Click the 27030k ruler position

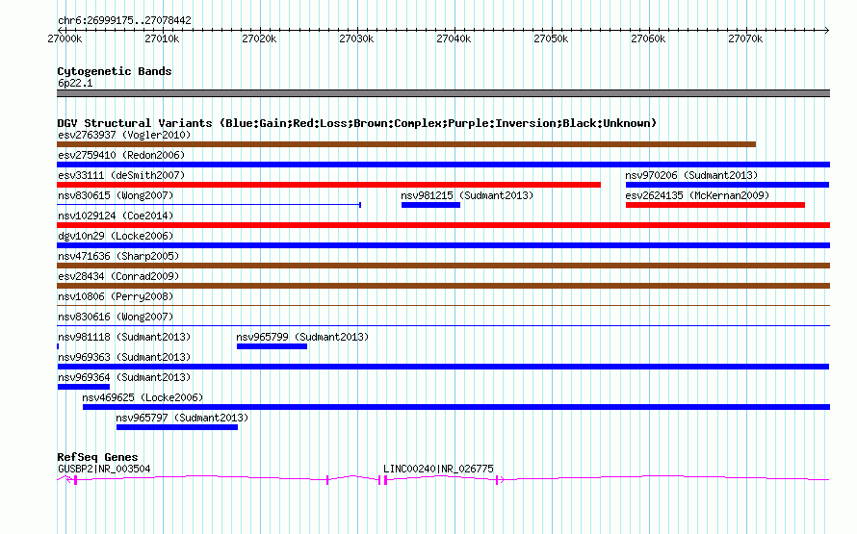pos(356,38)
